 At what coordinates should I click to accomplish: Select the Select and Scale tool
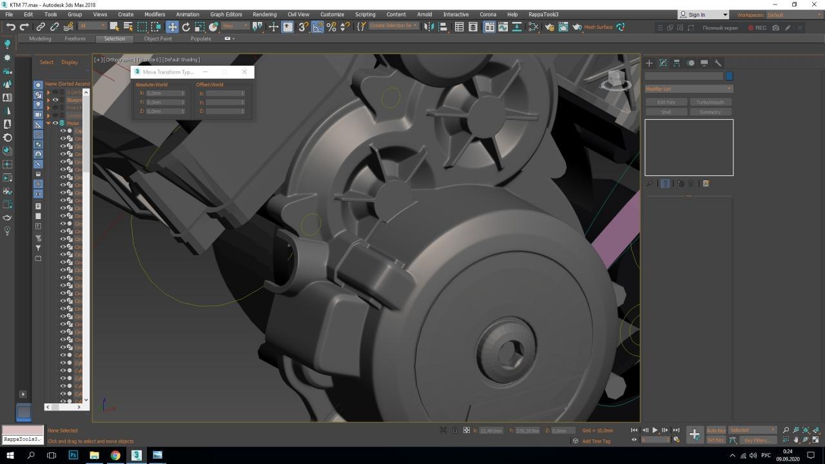(200, 27)
